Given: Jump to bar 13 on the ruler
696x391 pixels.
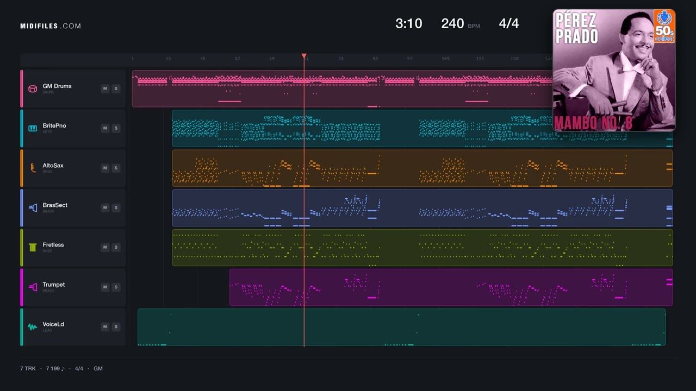Looking at the screenshot, I should point(168,59).
